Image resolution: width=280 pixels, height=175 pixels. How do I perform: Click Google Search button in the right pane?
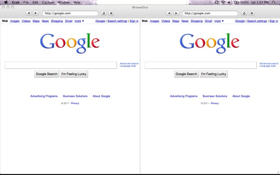186,74
